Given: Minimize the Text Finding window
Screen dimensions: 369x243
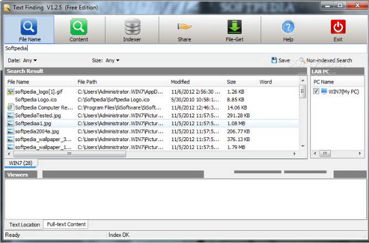Looking at the screenshot, I should click(x=328, y=6).
